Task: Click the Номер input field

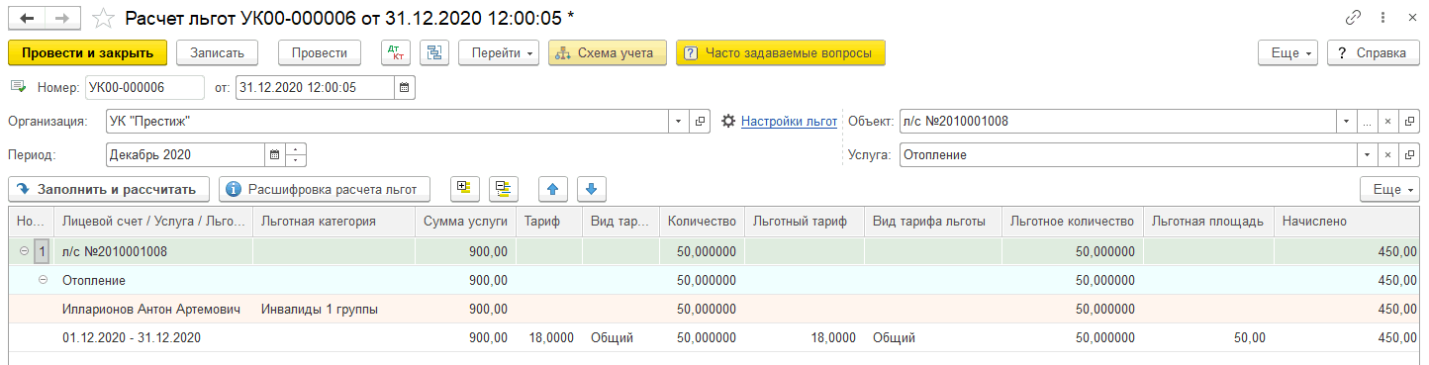Action: (144, 87)
